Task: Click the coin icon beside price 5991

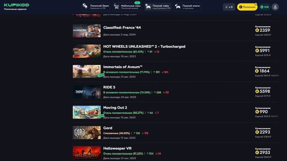Action: pyautogui.click(x=257, y=51)
